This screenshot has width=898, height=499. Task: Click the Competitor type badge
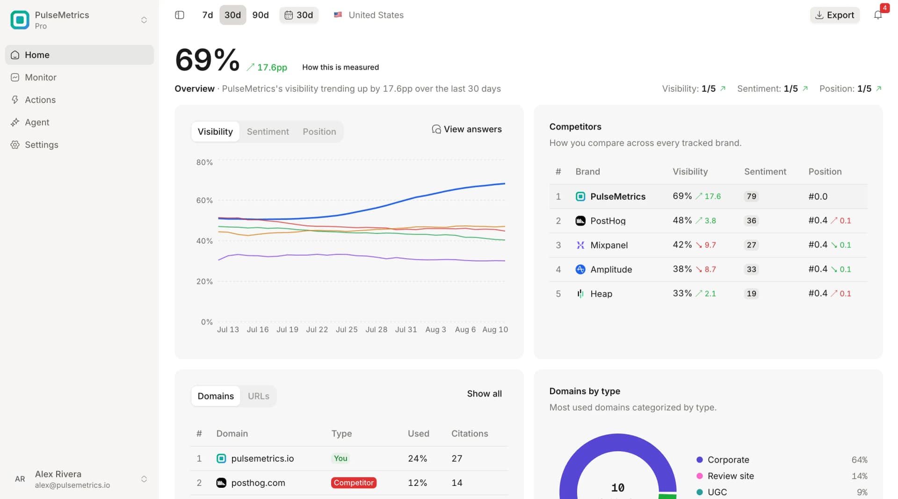354,483
